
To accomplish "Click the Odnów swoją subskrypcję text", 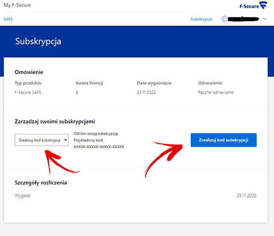I will click(x=96, y=134).
